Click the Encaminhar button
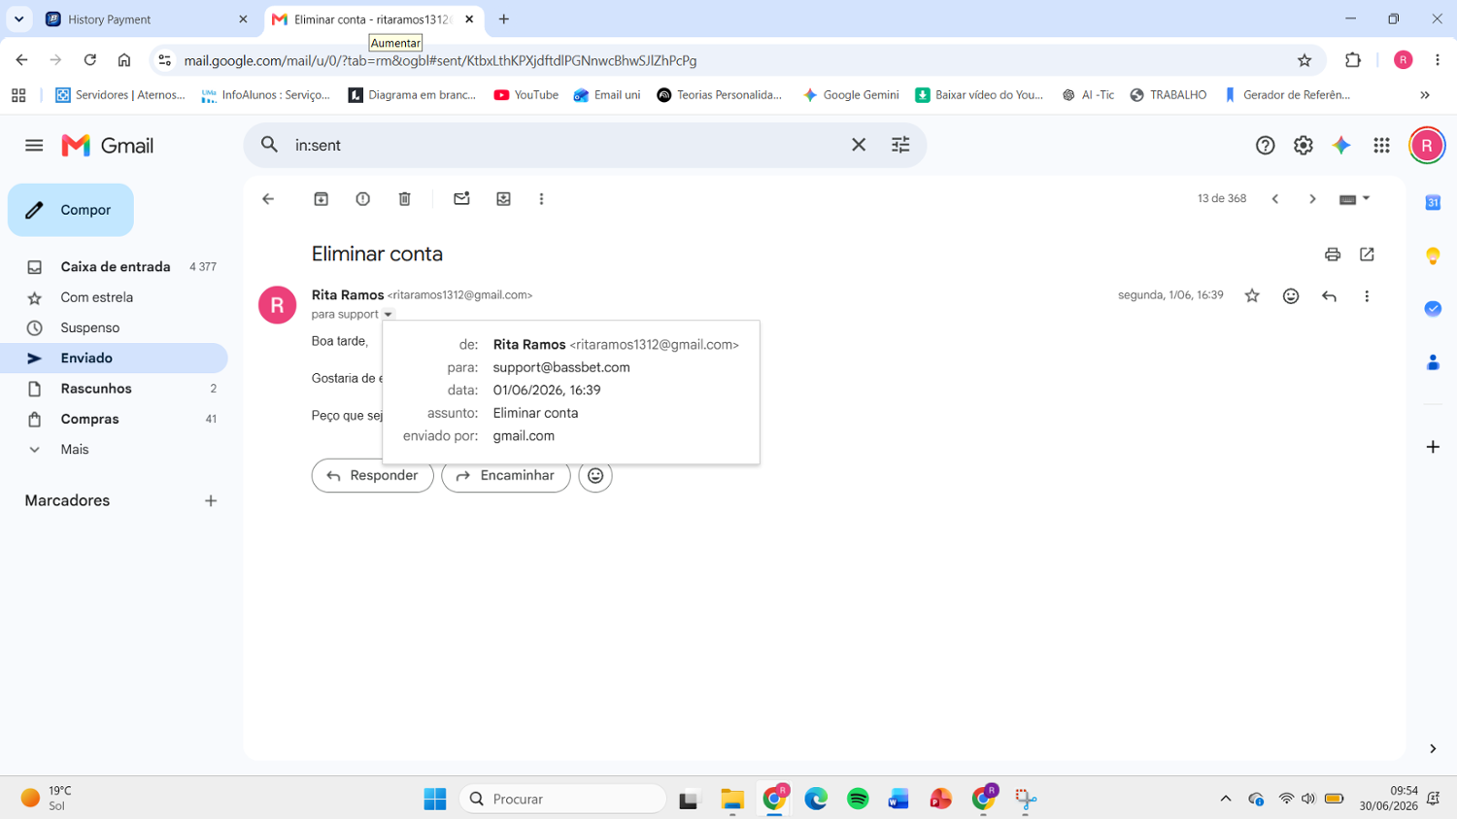Screen dimensions: 1457x819 pyautogui.click(x=505, y=476)
